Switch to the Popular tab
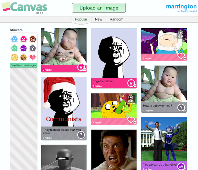198x170 pixels. point(81,19)
